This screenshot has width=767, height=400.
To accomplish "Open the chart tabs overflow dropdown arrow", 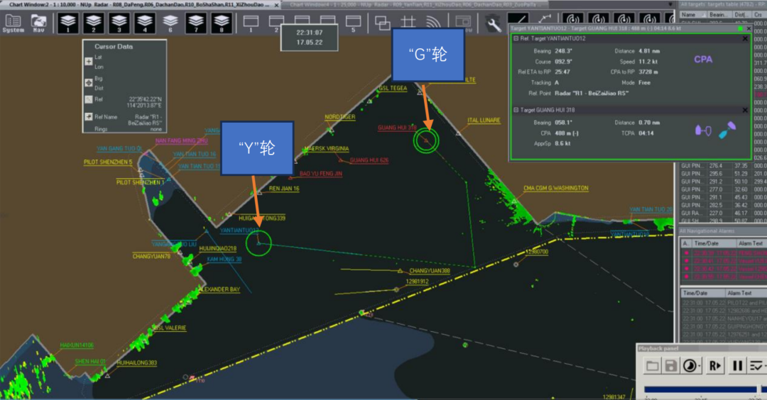I will click(670, 4).
